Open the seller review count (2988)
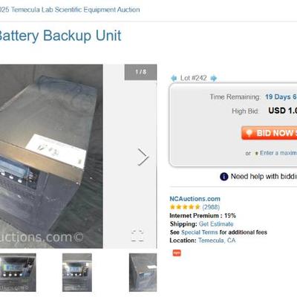Viewport: 297px width, 297px height. (211, 207)
